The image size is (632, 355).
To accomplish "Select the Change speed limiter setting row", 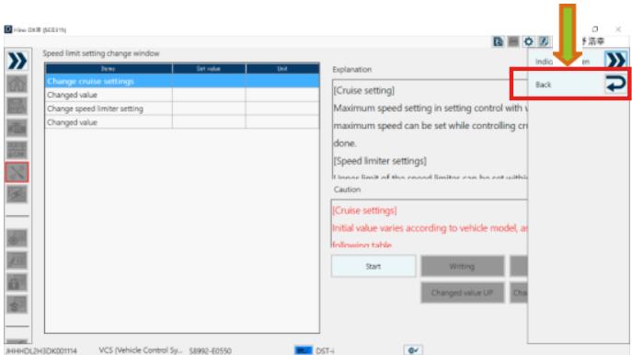I will coord(182,109).
